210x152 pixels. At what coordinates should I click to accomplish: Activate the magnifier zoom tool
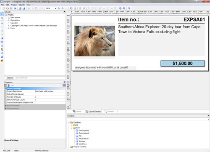pos(2,18)
